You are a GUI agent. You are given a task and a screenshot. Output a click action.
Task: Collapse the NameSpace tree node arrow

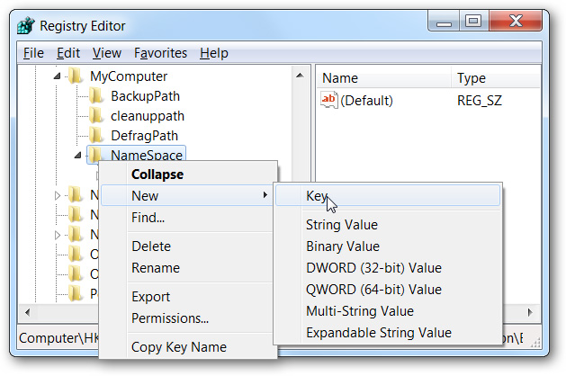[x=77, y=156]
